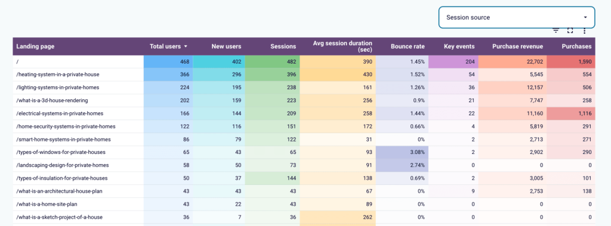Click Sessions value 144

click(291, 178)
